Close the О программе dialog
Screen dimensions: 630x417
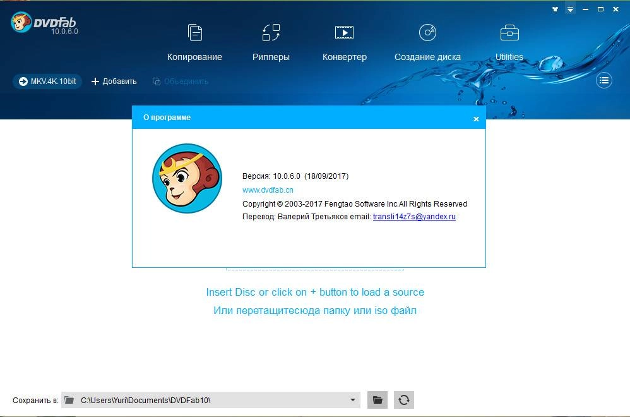(x=476, y=119)
